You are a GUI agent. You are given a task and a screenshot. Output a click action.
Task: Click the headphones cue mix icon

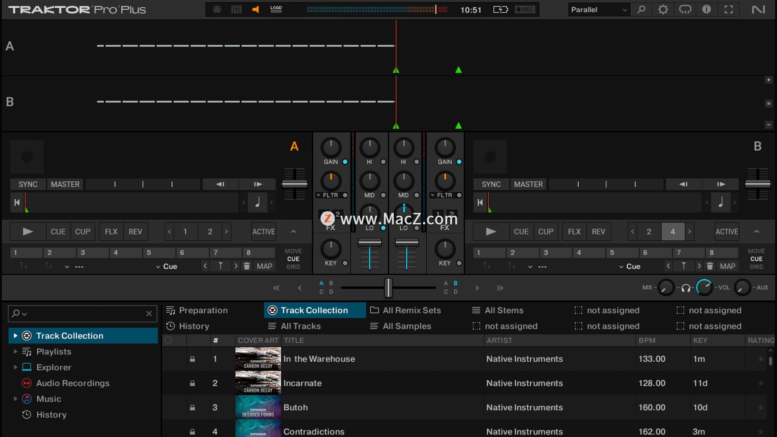(x=686, y=288)
